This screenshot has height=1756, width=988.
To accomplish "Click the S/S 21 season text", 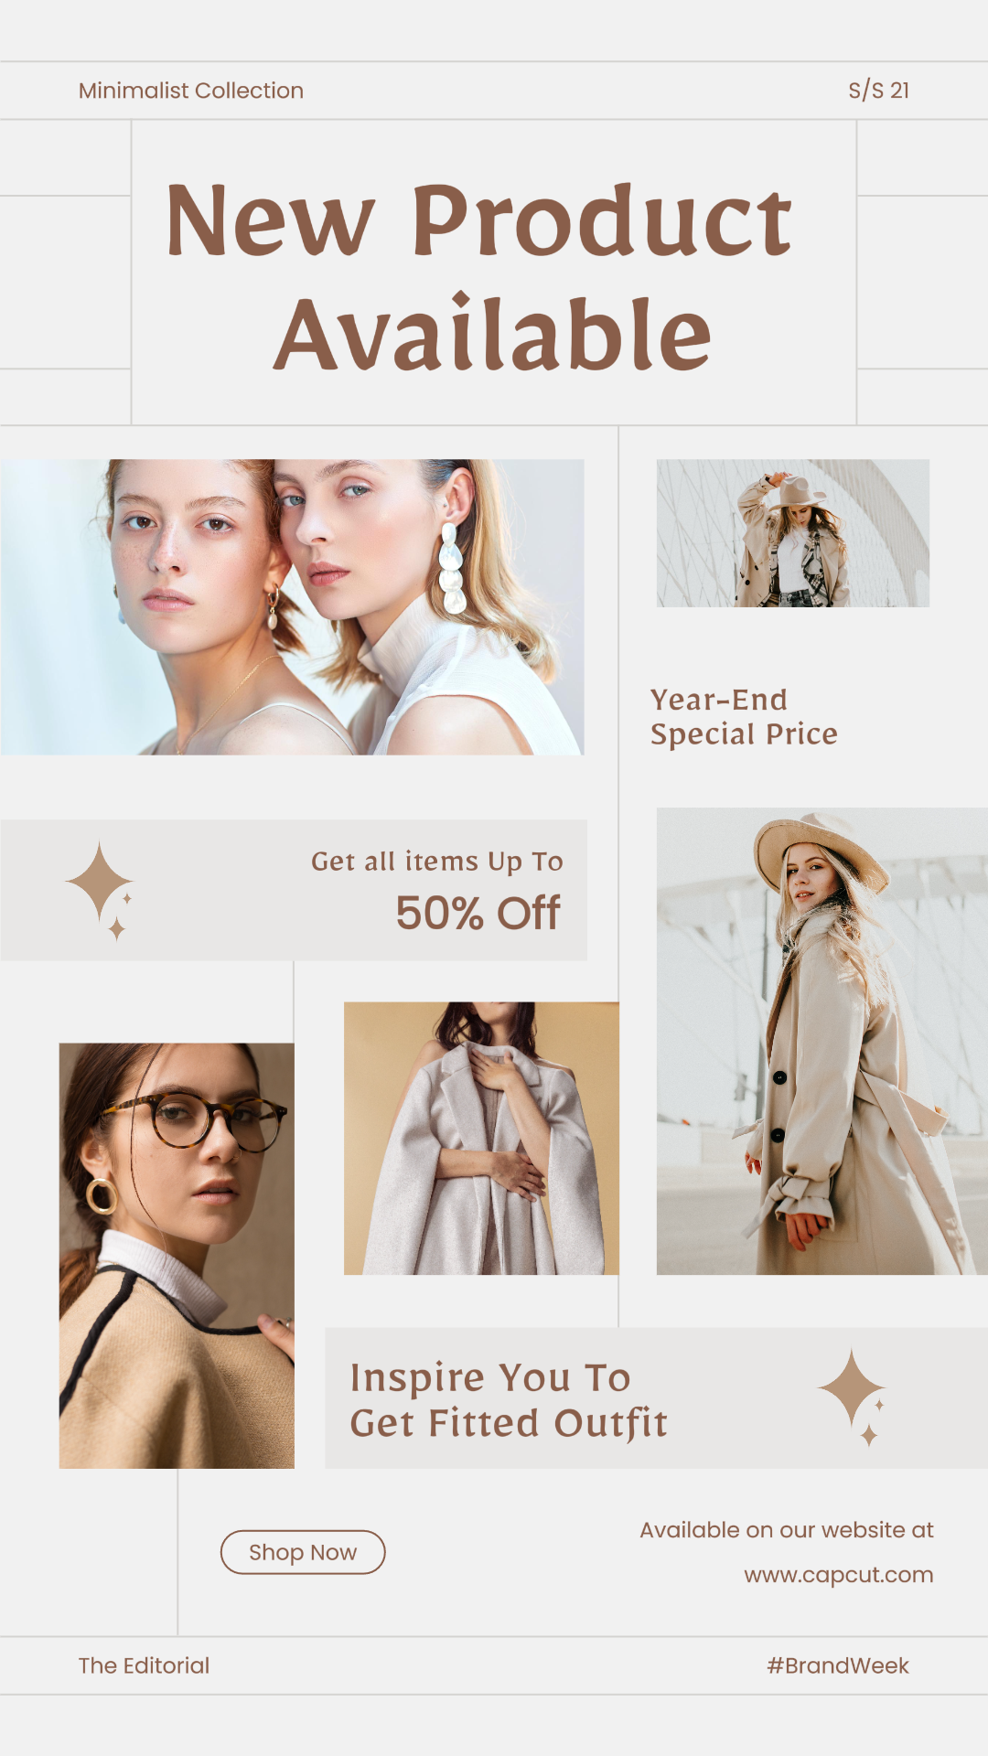I will click(878, 91).
